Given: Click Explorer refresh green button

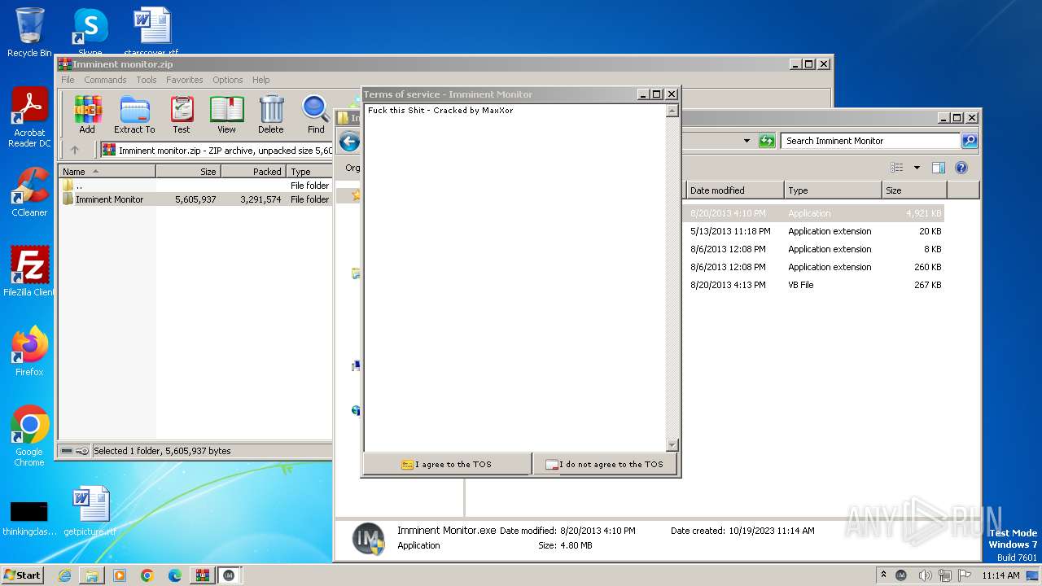Looking at the screenshot, I should point(767,141).
